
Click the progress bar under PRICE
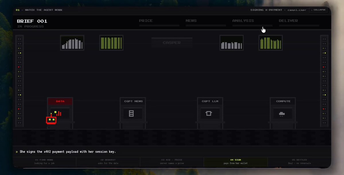159,25
